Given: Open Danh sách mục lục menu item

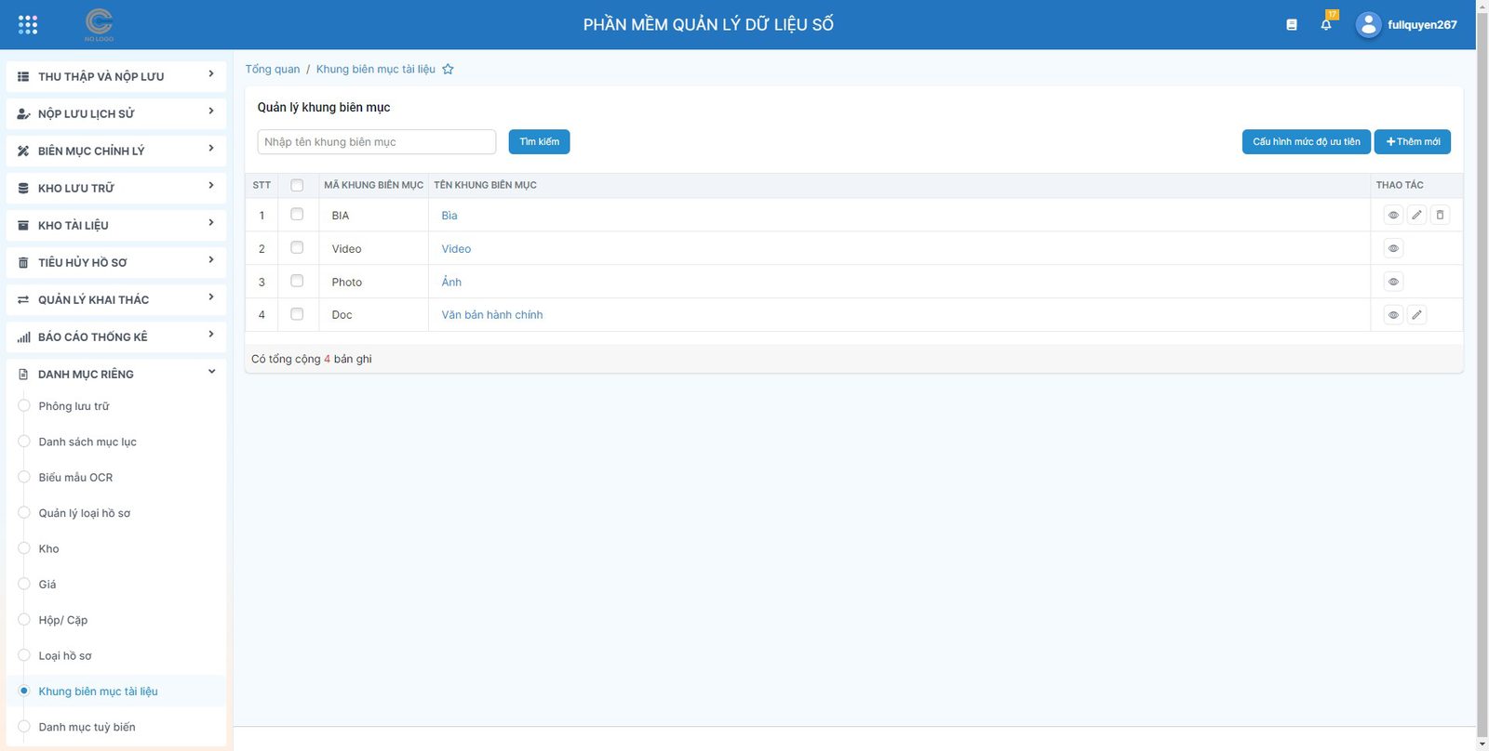Looking at the screenshot, I should coord(87,441).
